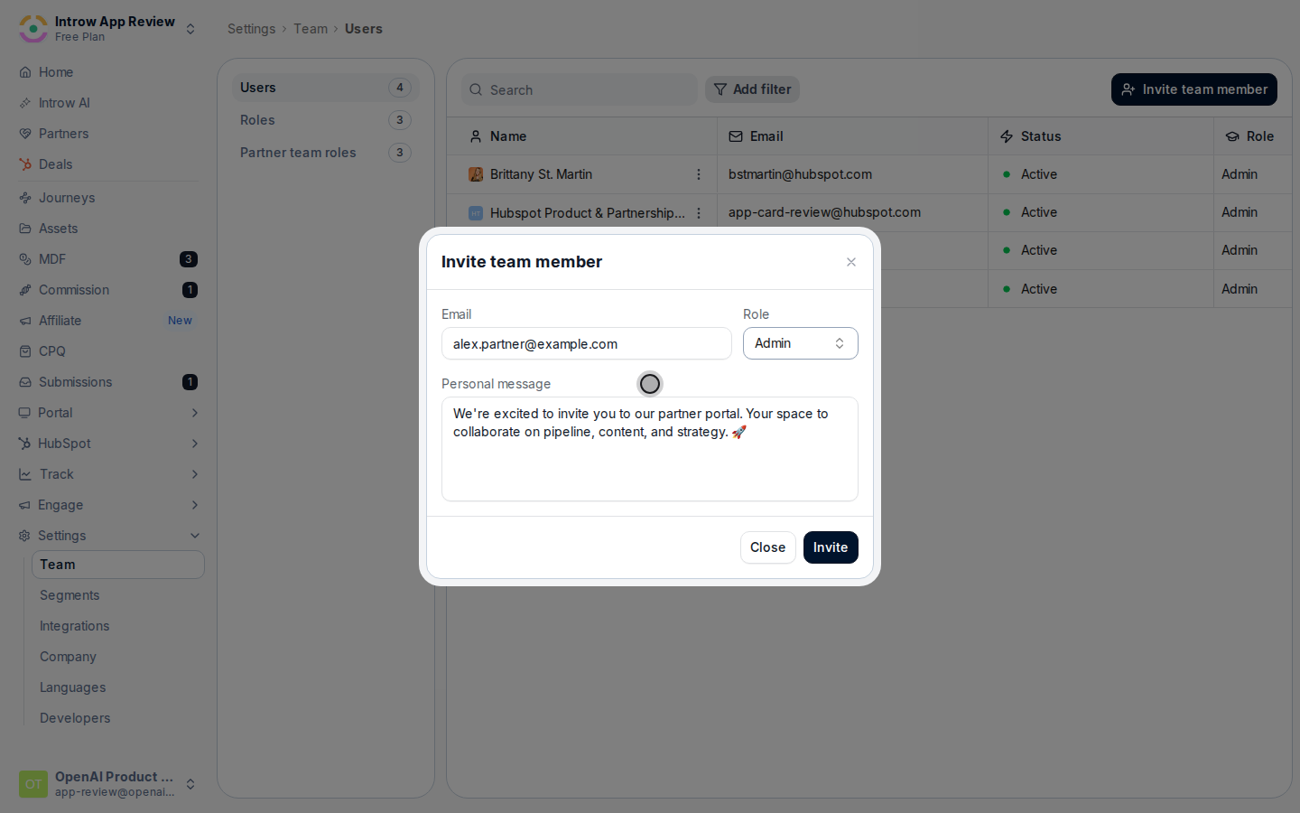This screenshot has height=813, width=1300.
Task: Open the Role Admin dropdown
Action: [801, 343]
